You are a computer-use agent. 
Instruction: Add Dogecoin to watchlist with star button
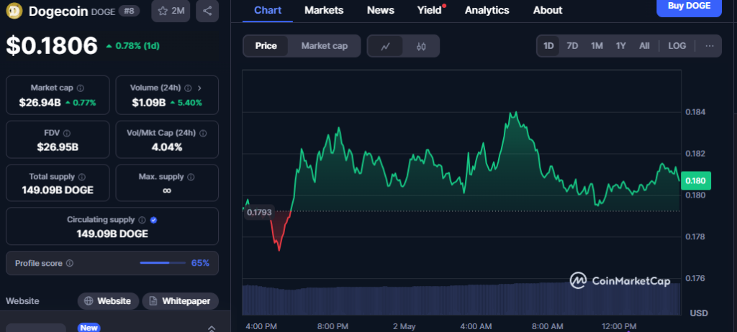[x=171, y=11]
